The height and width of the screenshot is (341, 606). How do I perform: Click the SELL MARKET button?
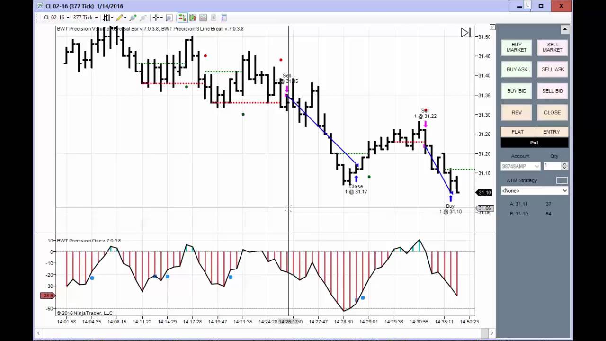(x=553, y=47)
